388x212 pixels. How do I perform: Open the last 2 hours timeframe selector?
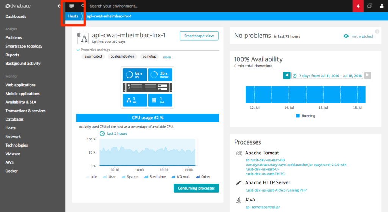[x=113, y=133]
